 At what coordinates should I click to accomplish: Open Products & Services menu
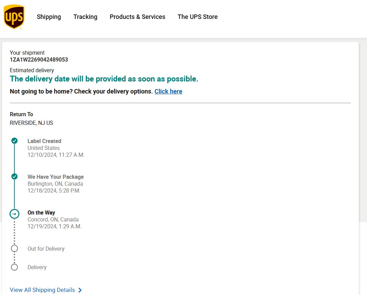coord(137,17)
